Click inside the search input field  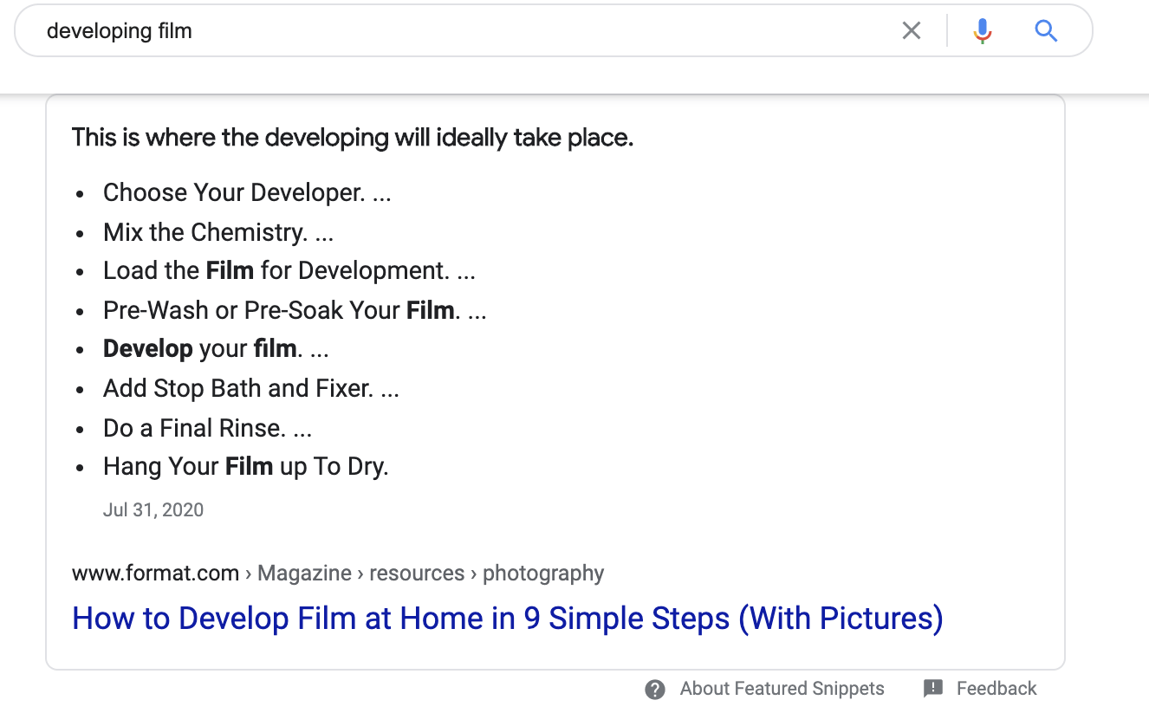tap(347, 30)
